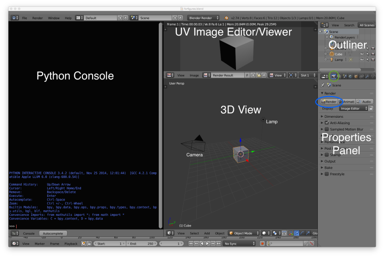Screen dimensions: 384x257
Task: Open the Image menu in image editor
Action: click(x=194, y=75)
